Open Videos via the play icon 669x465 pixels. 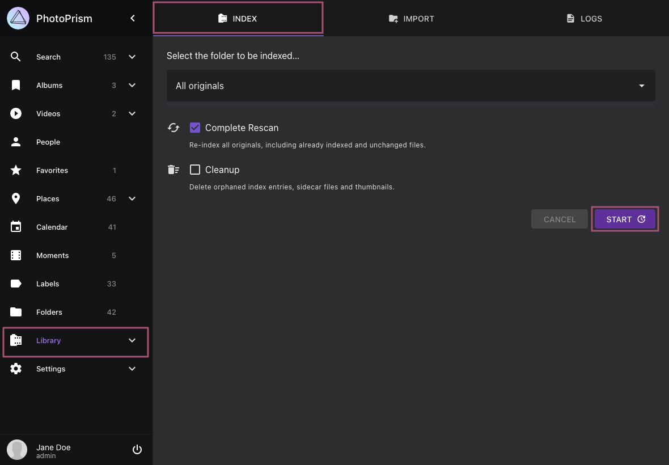pos(15,113)
